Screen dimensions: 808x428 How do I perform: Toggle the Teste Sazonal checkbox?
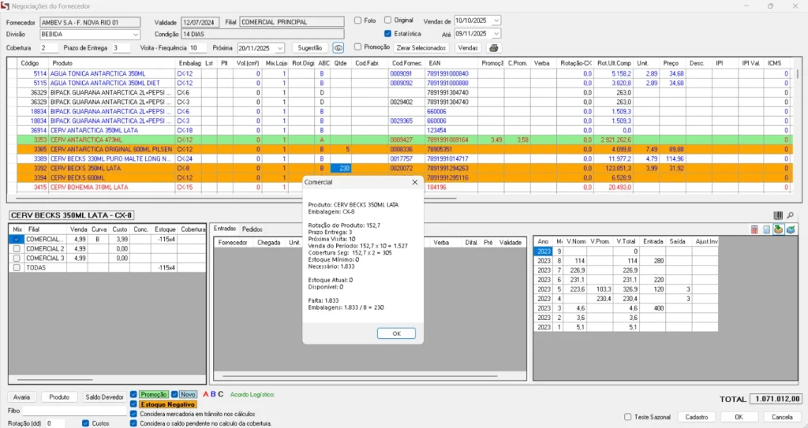click(x=628, y=417)
